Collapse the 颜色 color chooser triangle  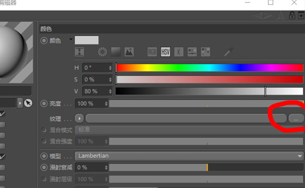71,39
